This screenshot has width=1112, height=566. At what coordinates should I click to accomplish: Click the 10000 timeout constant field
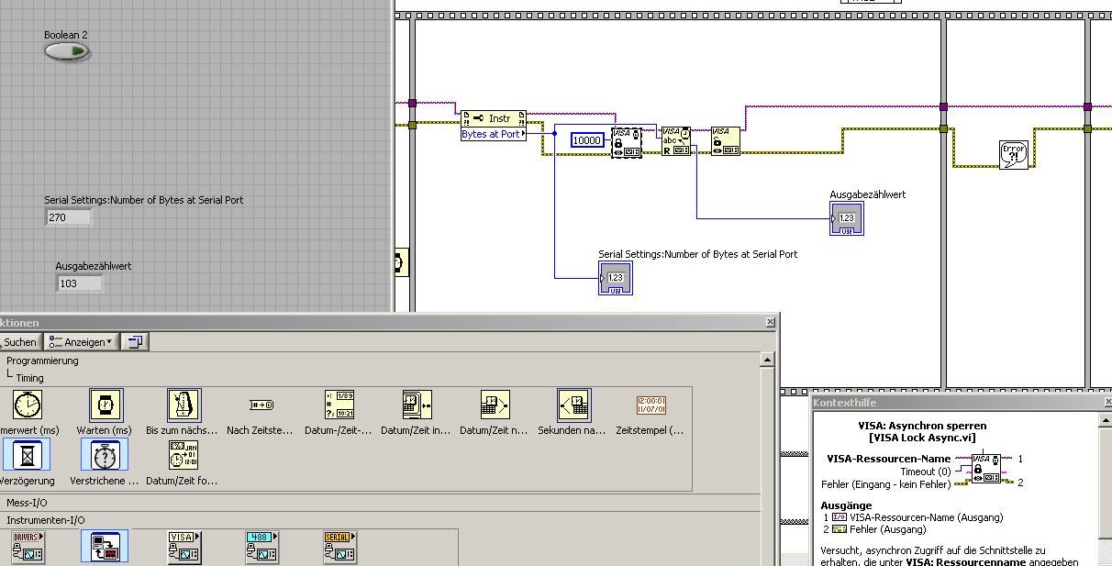(x=587, y=140)
